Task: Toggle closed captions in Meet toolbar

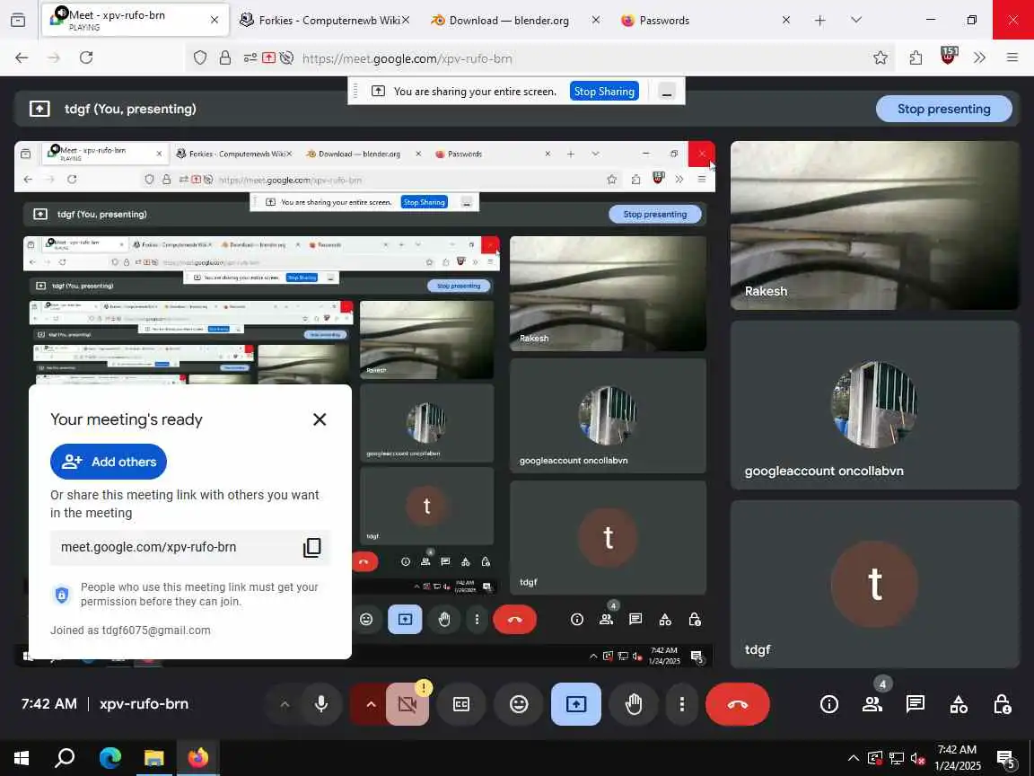Action: pos(461,704)
